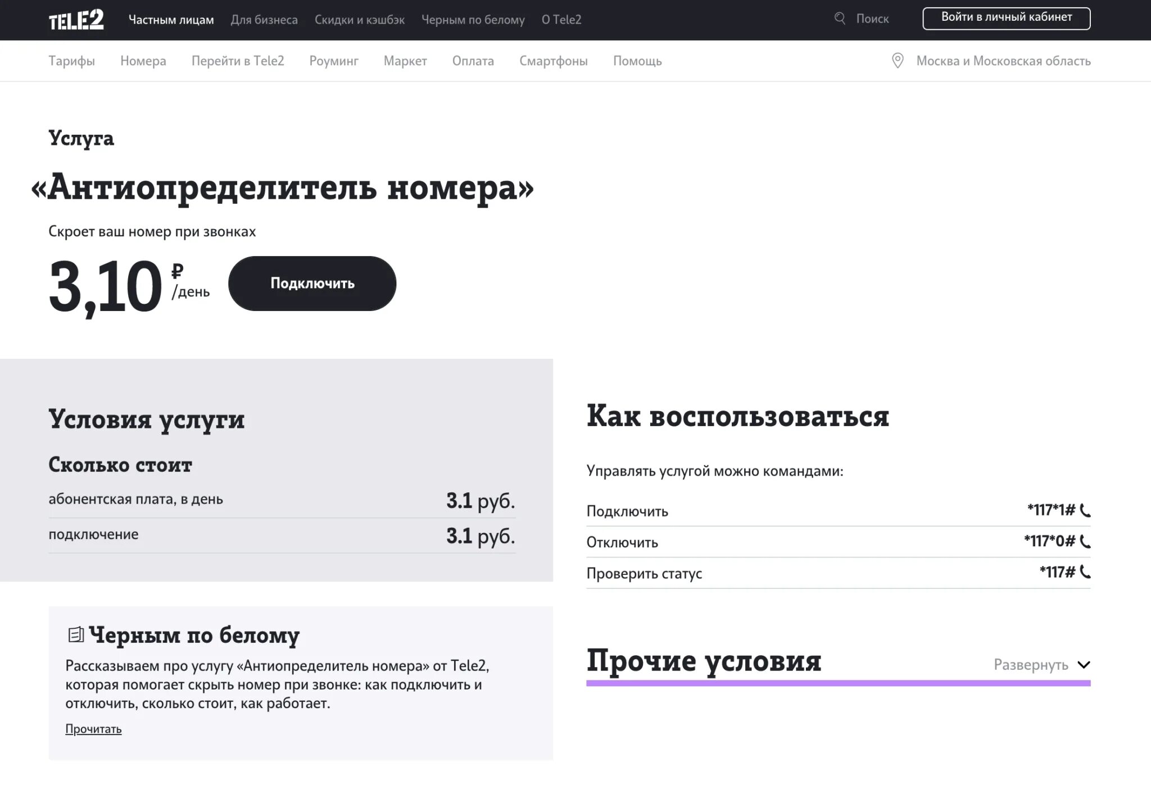Open the Роуминг menu item

tap(334, 61)
